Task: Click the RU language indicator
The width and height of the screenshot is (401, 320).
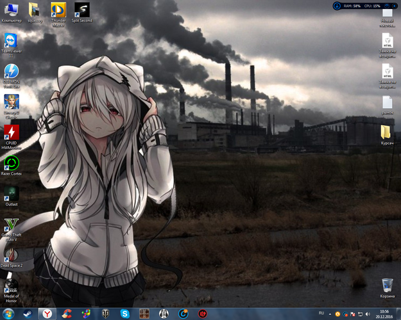Action: coord(321,313)
